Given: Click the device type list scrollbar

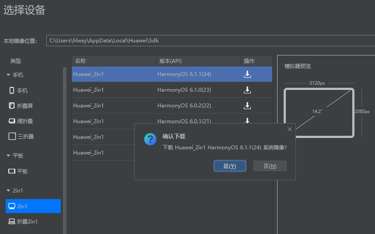Looking at the screenshot, I should tap(65, 151).
